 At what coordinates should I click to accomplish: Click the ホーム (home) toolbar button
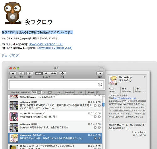(x=13, y=74)
